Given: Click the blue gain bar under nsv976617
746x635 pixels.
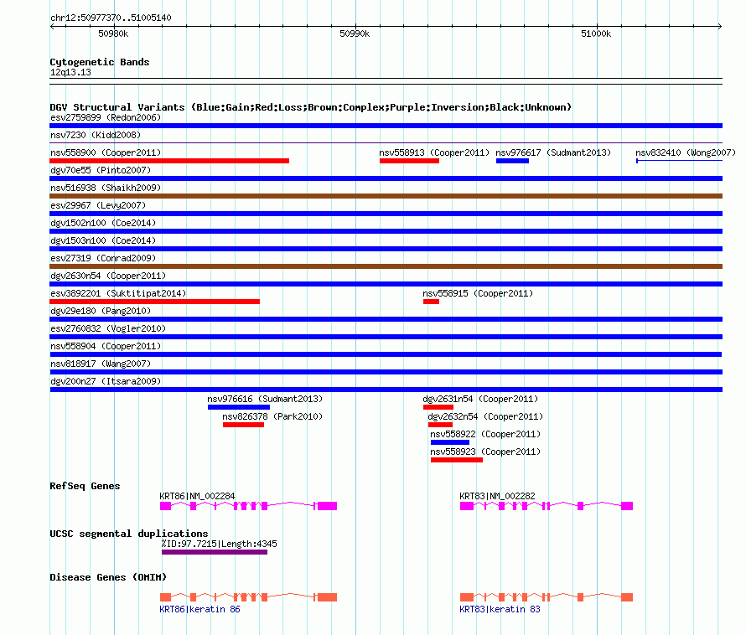Looking at the screenshot, I should click(x=512, y=161).
